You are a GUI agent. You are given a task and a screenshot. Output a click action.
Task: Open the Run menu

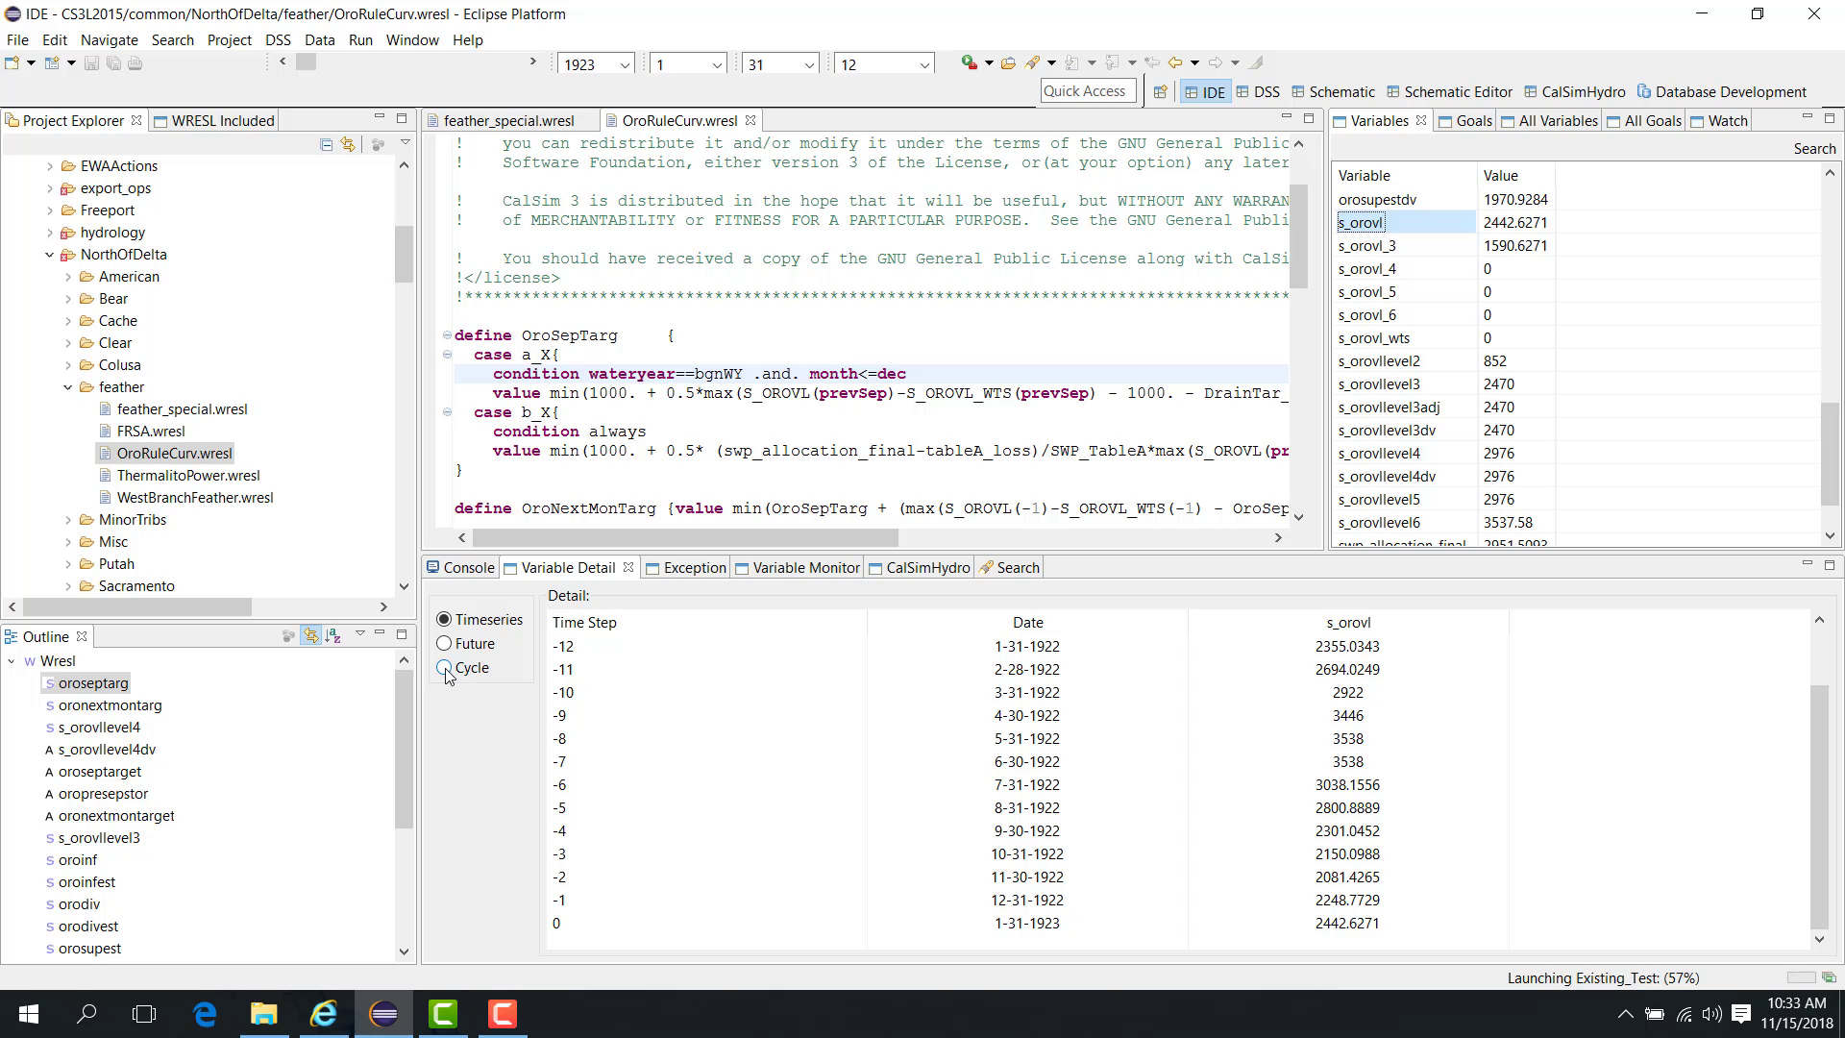click(x=360, y=40)
